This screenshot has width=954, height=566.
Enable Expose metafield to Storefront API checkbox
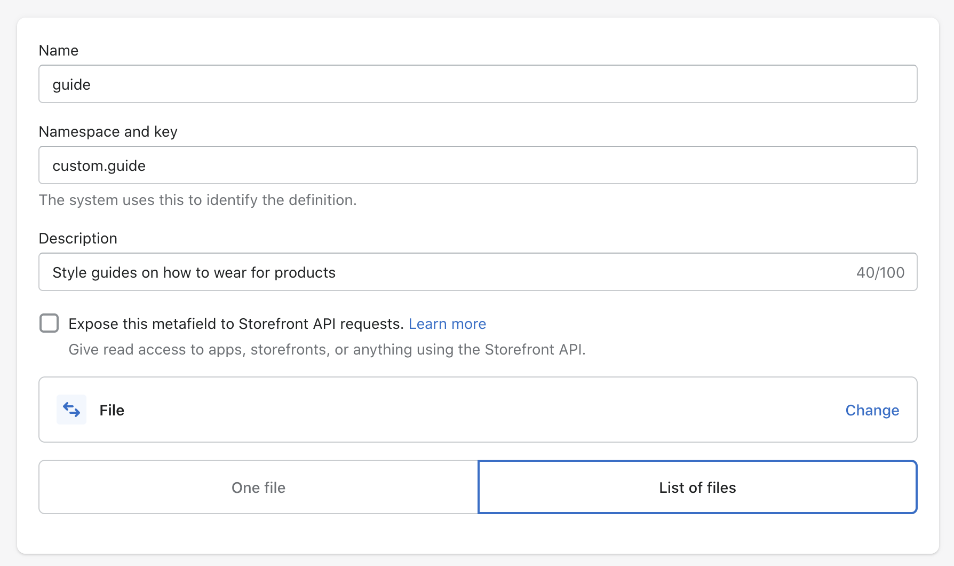pyautogui.click(x=49, y=323)
